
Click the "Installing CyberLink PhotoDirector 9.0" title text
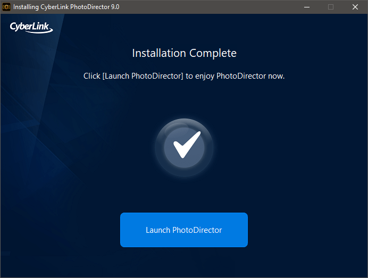coord(66,7)
